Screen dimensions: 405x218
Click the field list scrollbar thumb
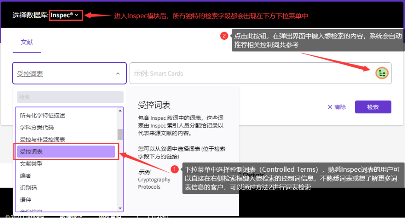click(120, 135)
